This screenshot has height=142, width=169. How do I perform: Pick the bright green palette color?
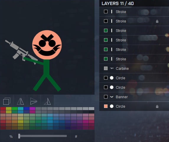15,109
